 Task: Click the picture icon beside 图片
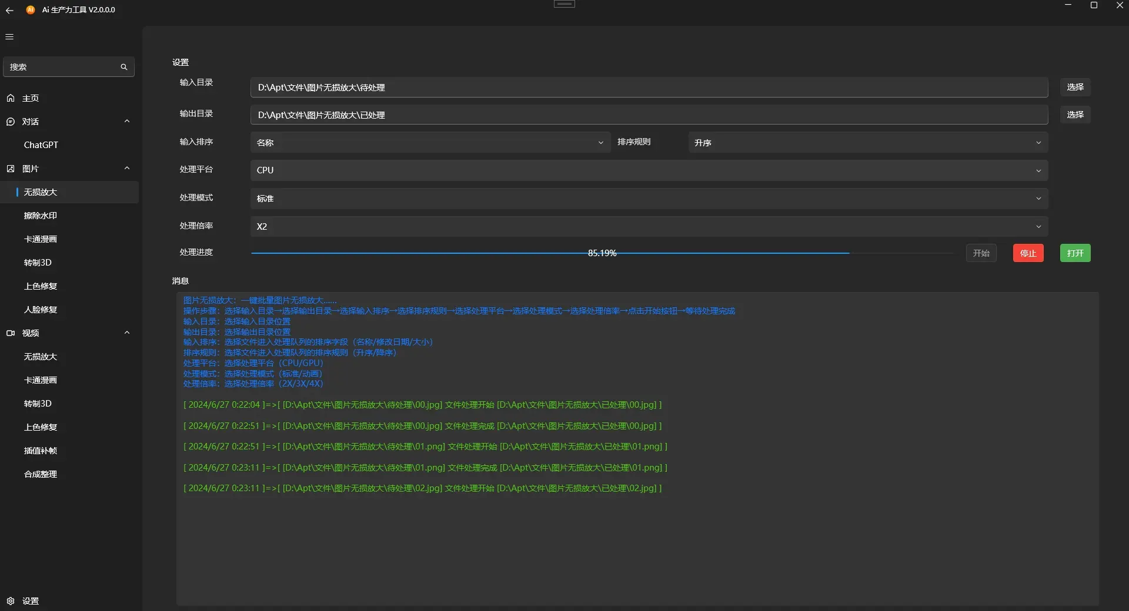click(x=11, y=169)
